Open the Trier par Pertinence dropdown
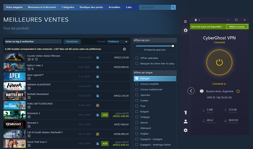 click(118, 42)
